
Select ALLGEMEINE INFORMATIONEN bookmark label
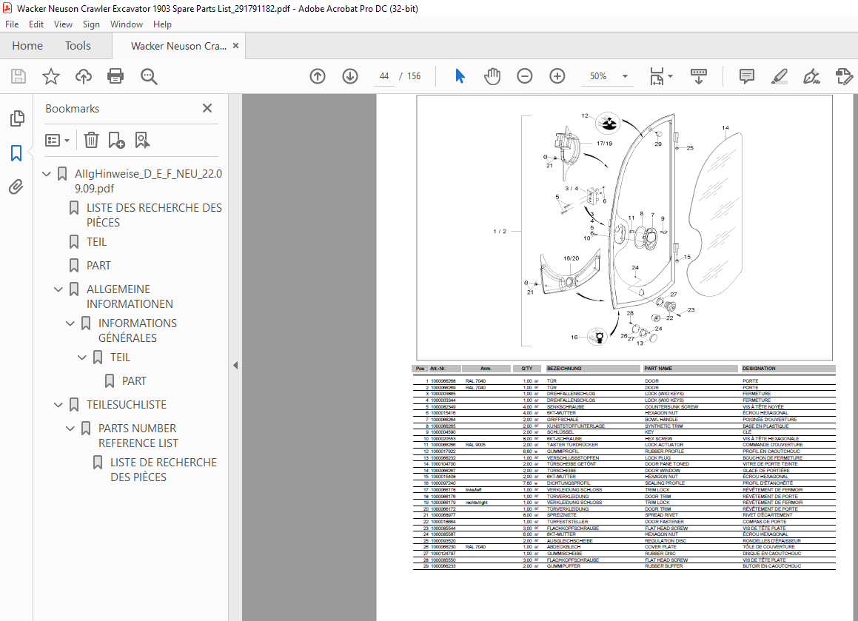pos(130,297)
